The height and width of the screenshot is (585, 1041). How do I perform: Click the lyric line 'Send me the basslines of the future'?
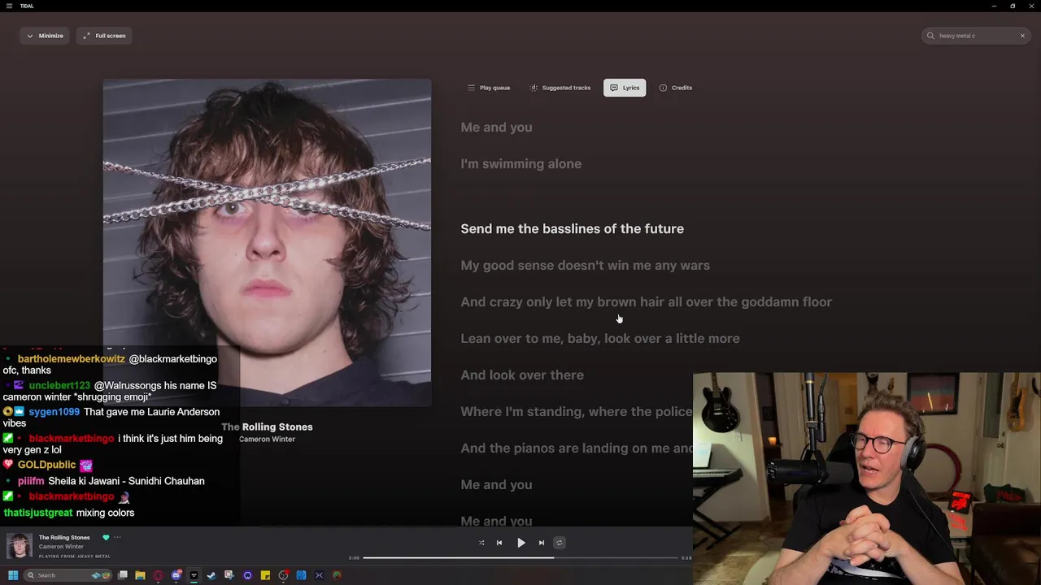click(572, 229)
